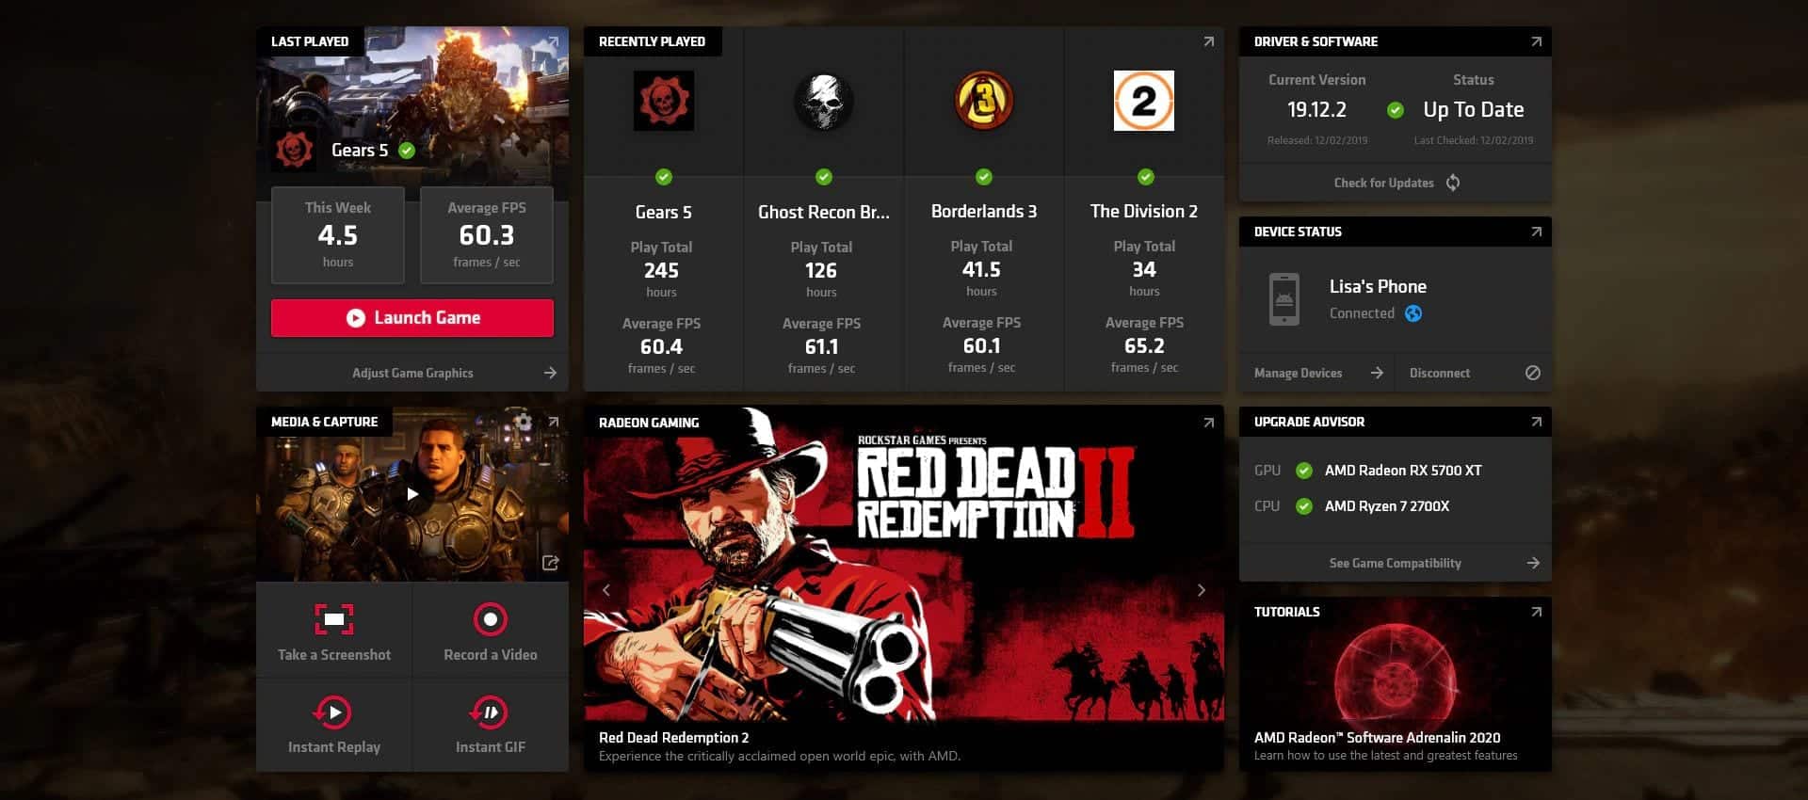Expand the Recently Played panel
1808x800 pixels.
tap(1208, 41)
